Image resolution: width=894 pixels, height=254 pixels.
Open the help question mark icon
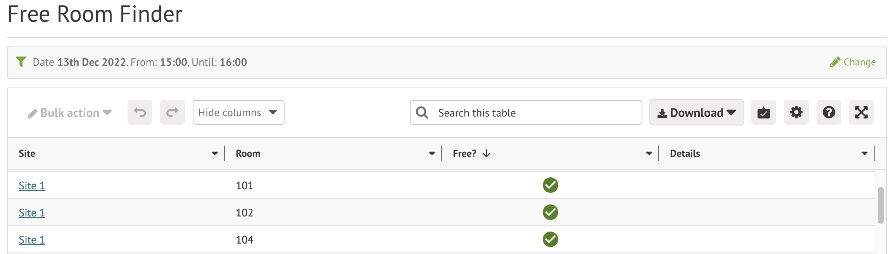828,112
